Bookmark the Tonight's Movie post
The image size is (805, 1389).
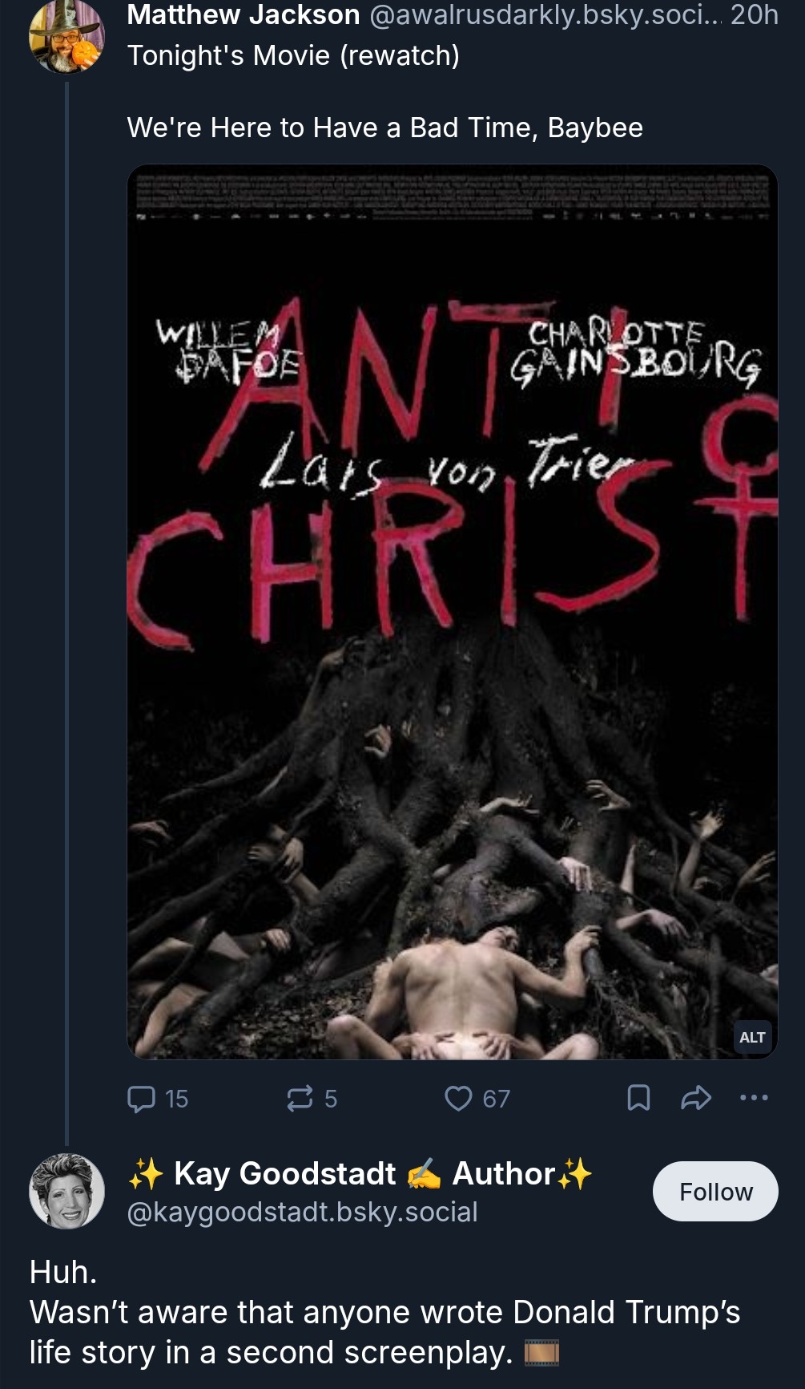(638, 1098)
